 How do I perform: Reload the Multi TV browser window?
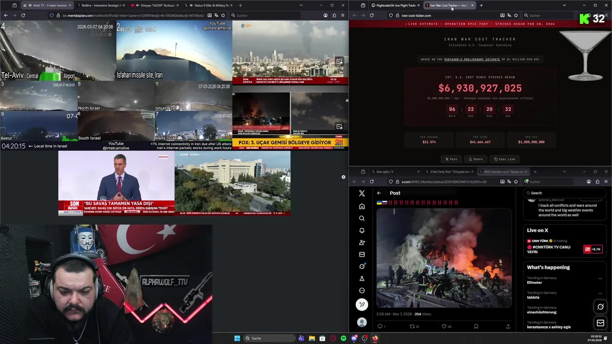[23, 15]
